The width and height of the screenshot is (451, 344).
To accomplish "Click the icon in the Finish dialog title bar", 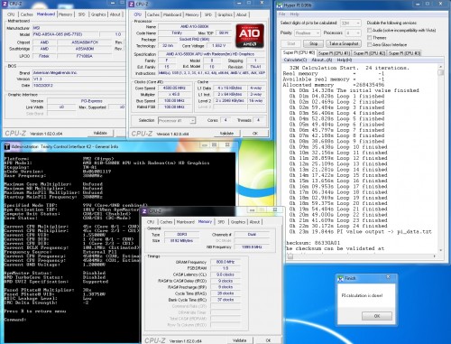I will 340,278.
